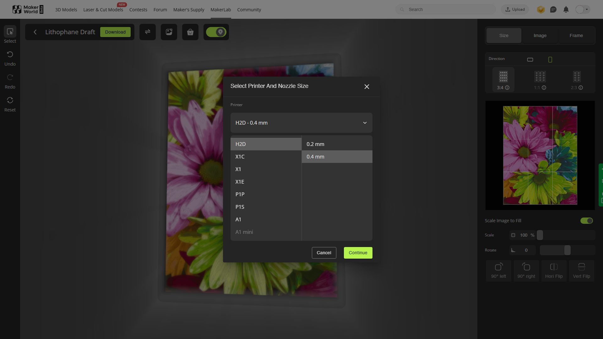Screen dimensions: 603x339
Task: Select P1P printer in list
Action: point(266,194)
